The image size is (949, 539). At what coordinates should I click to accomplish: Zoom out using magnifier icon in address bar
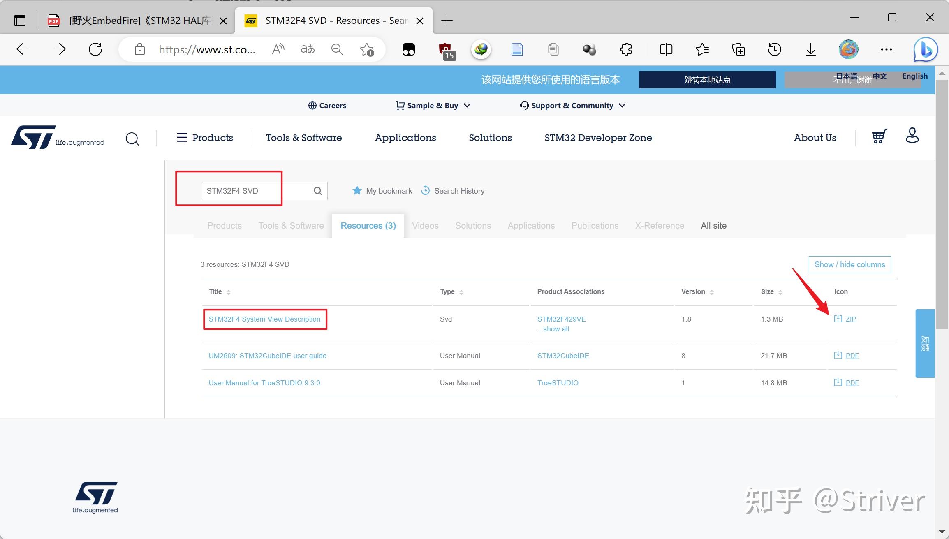click(x=337, y=49)
